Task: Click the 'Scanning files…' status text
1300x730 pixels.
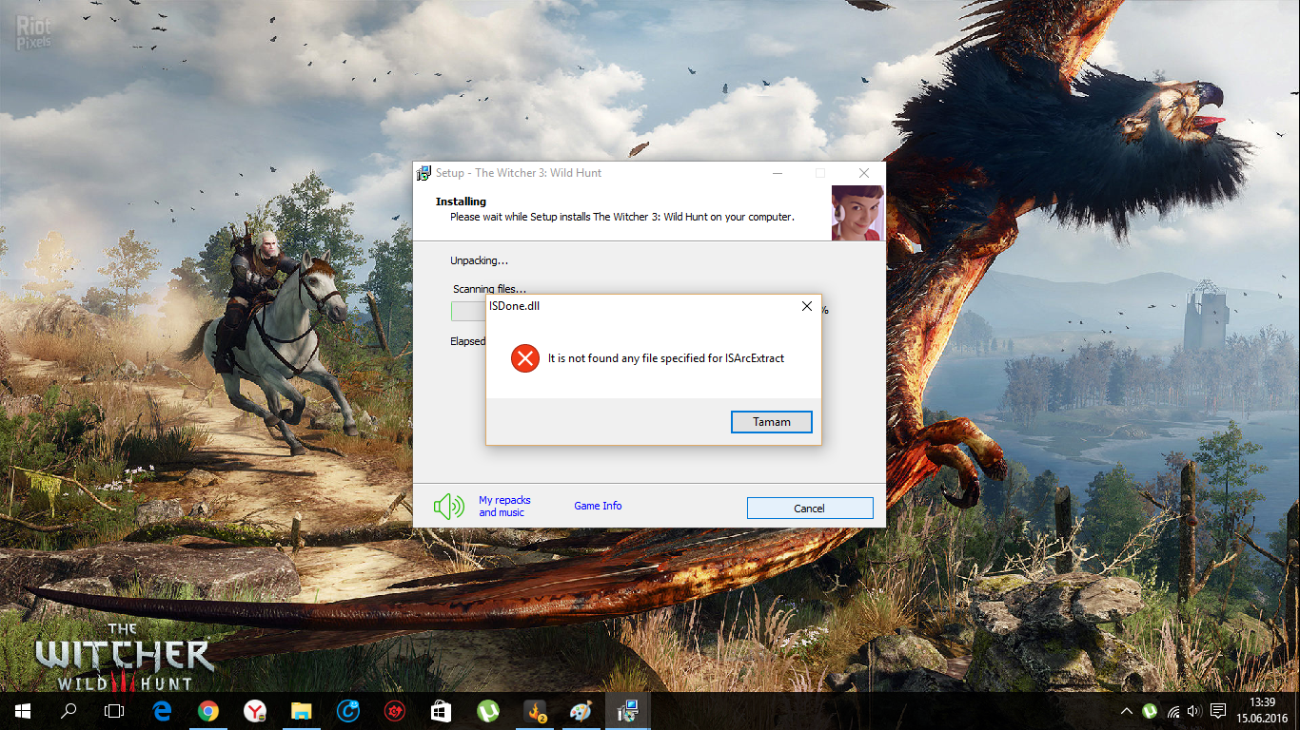Action: 489,289
